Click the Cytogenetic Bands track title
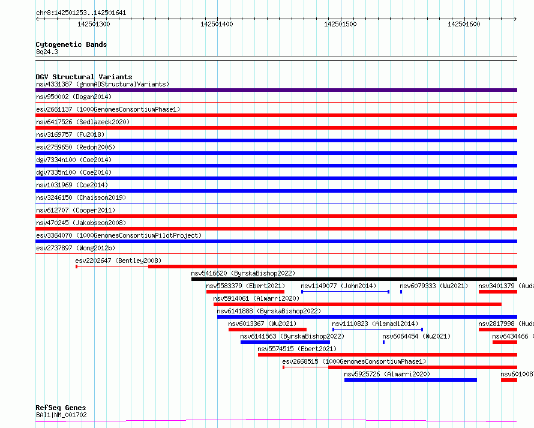The height and width of the screenshot is (428, 534). (x=71, y=44)
